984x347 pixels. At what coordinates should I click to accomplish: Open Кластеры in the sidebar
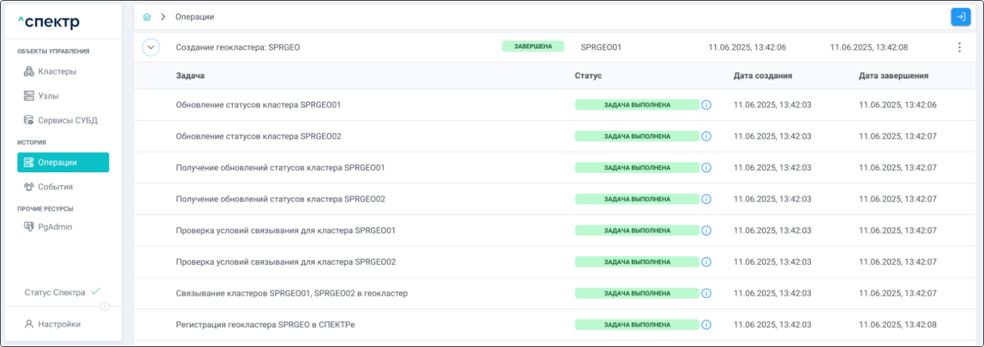[x=50, y=72]
